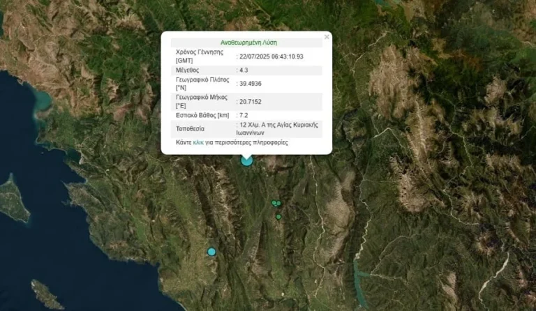Close the earthquake info popup

326,37
